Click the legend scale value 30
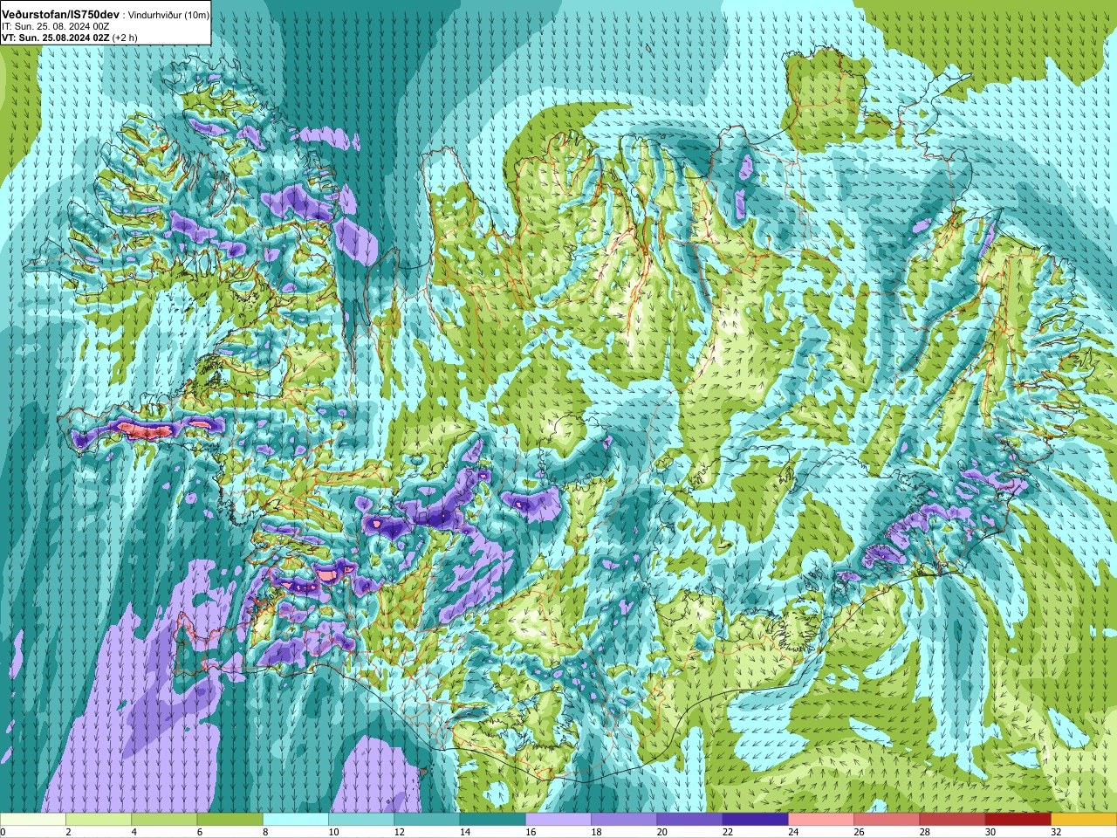This screenshot has width=1117, height=838. pyautogui.click(x=990, y=832)
